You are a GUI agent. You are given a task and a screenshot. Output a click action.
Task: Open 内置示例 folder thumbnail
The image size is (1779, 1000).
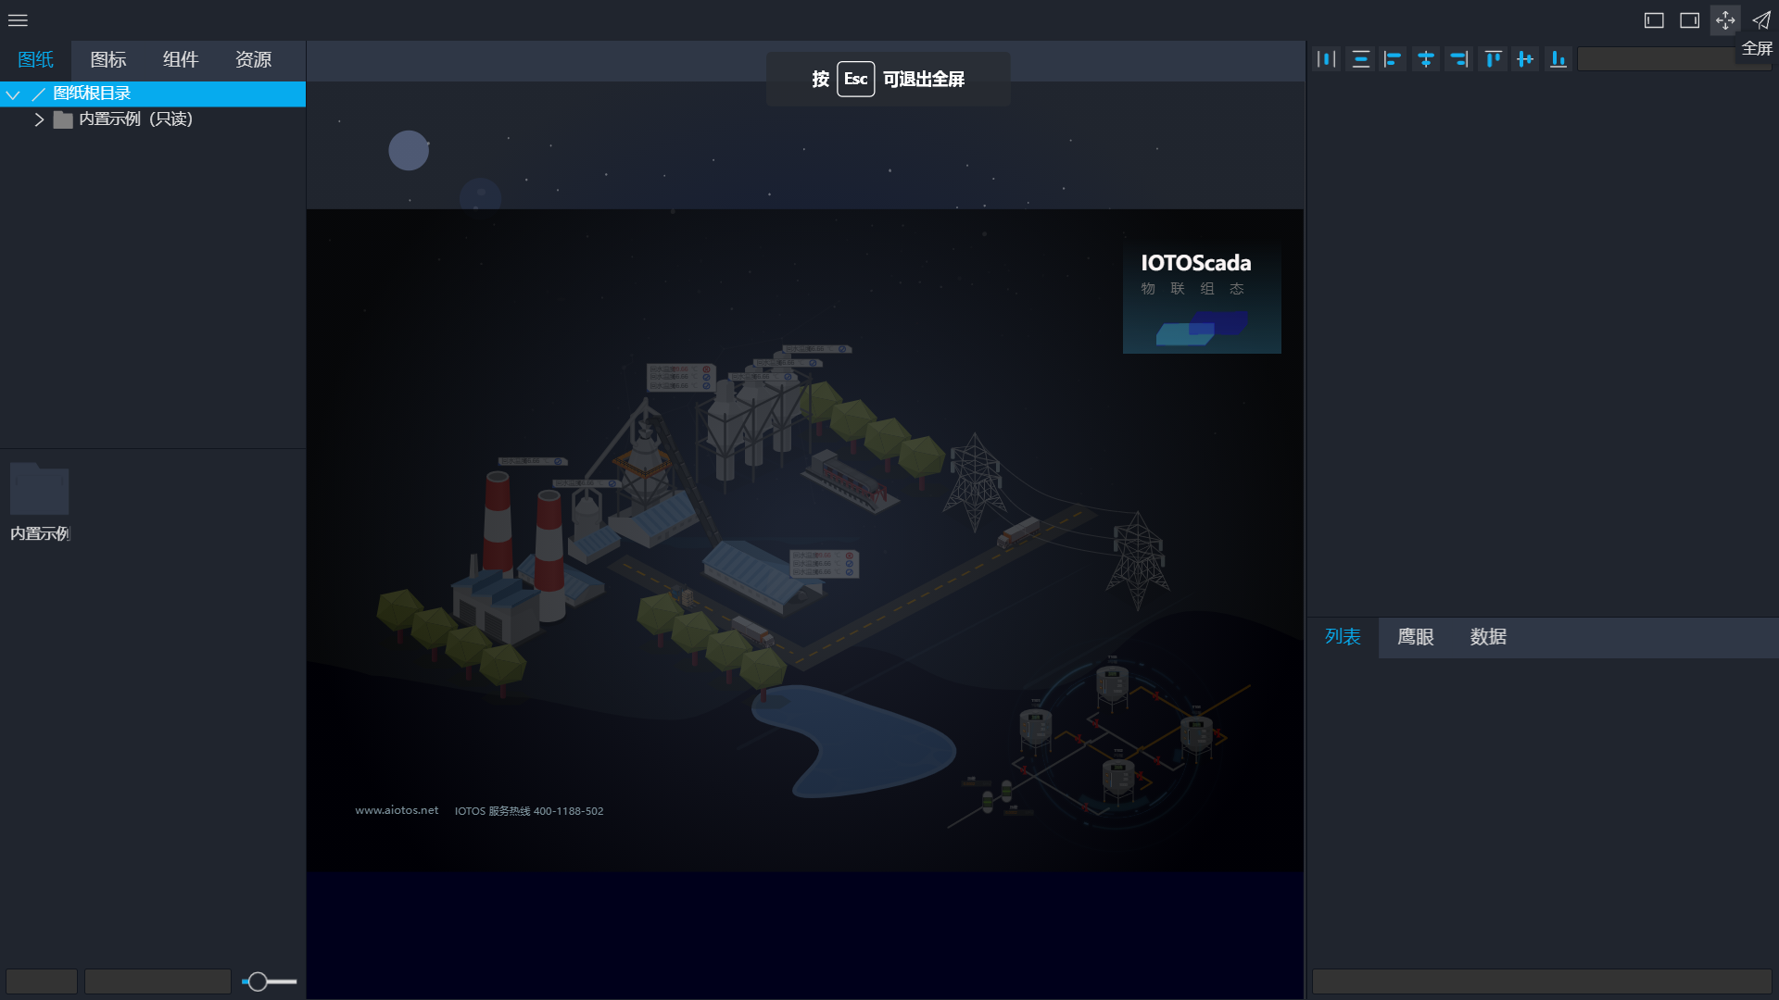click(39, 491)
